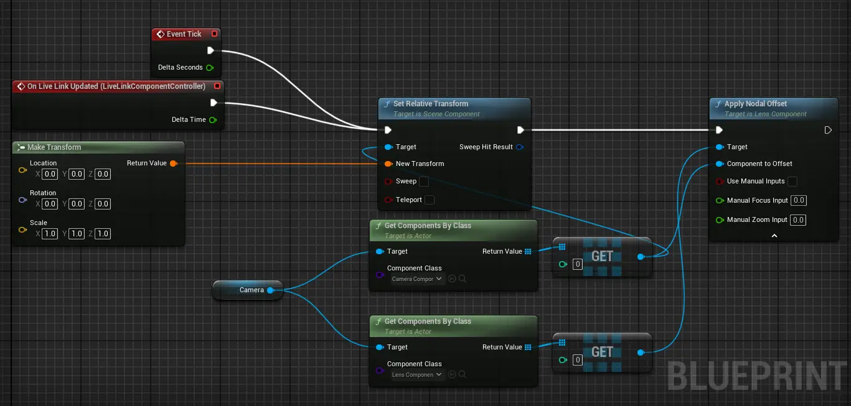Open the Camera Component class dropdown
The height and width of the screenshot is (406, 851).
pos(417,279)
